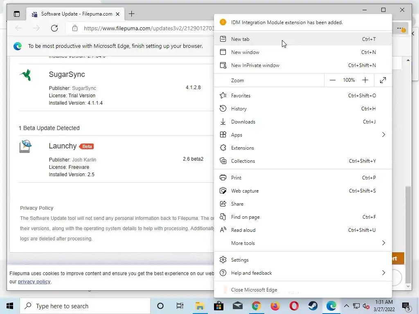Open the Windows Start menu

click(10, 306)
